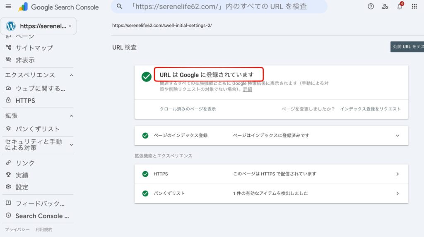
Task: Collapse the エクスペリエンス section
Action: [71, 75]
